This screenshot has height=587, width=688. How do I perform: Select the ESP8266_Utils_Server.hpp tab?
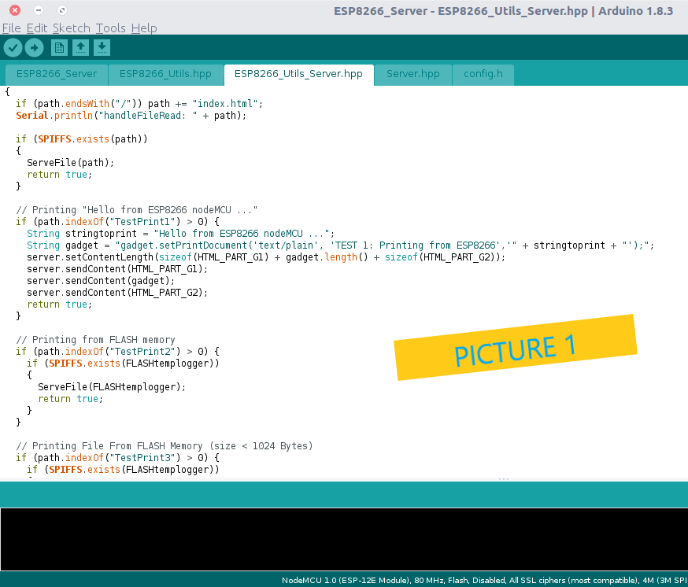(x=298, y=74)
